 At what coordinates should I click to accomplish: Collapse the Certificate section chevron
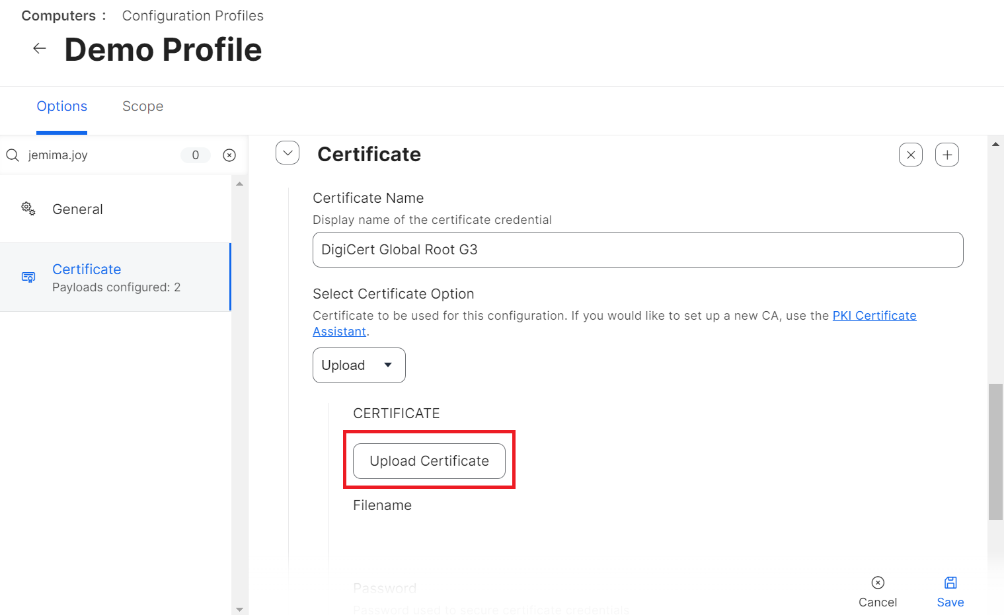point(288,153)
